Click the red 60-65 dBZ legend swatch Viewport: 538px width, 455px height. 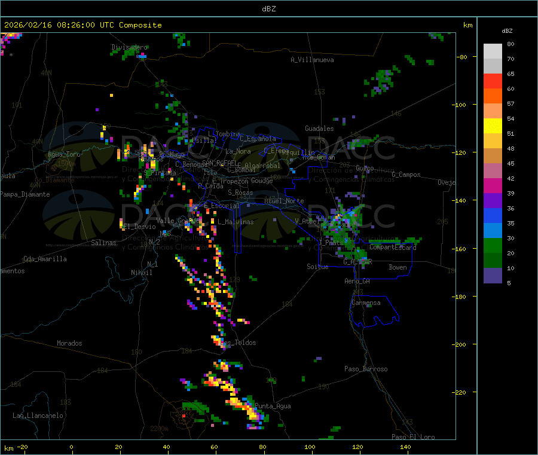[493, 81]
